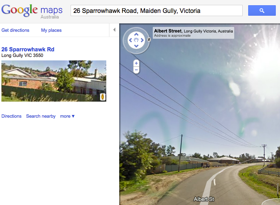This screenshot has width=280, height=205.
Task: Zoom in with the plus button
Action: [x=136, y=63]
